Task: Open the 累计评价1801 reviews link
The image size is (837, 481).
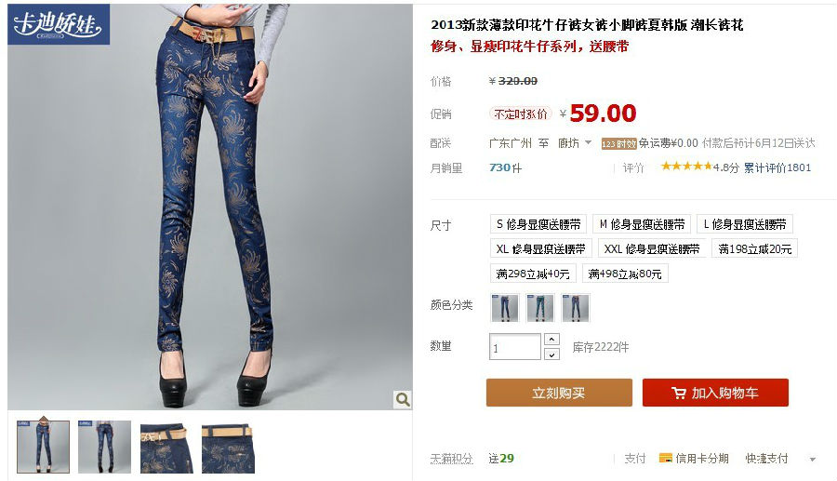Action: pyautogui.click(x=777, y=167)
